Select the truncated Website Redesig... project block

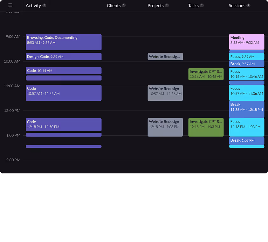click(x=165, y=57)
